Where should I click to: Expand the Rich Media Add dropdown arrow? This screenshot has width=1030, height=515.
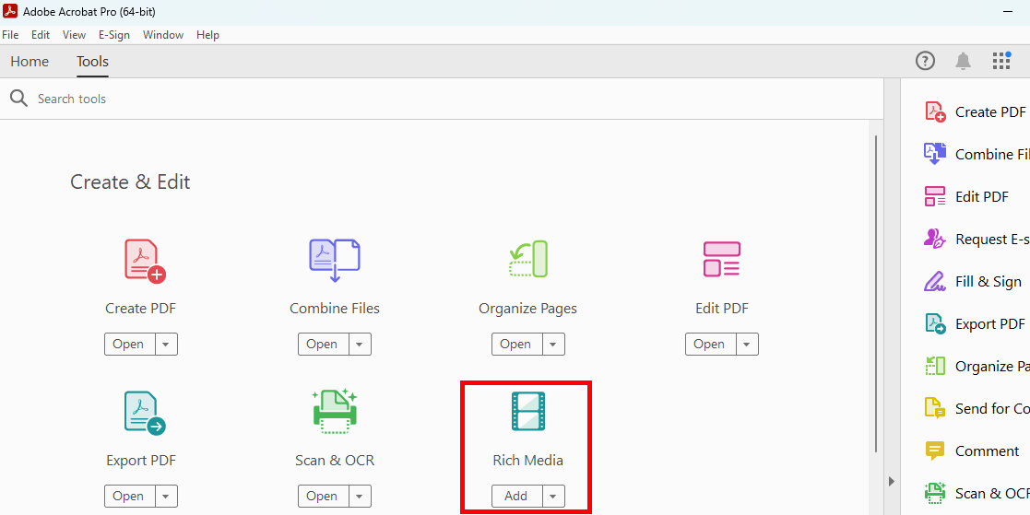(553, 496)
